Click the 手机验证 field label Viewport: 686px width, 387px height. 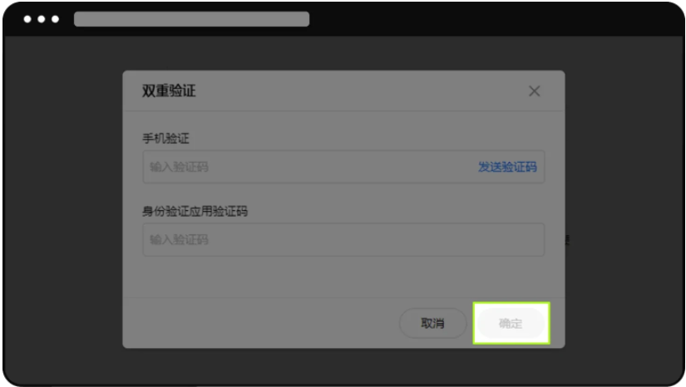165,139
